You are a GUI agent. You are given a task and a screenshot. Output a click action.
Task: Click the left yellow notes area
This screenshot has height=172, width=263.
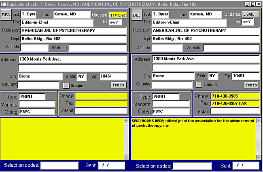pos(65,138)
